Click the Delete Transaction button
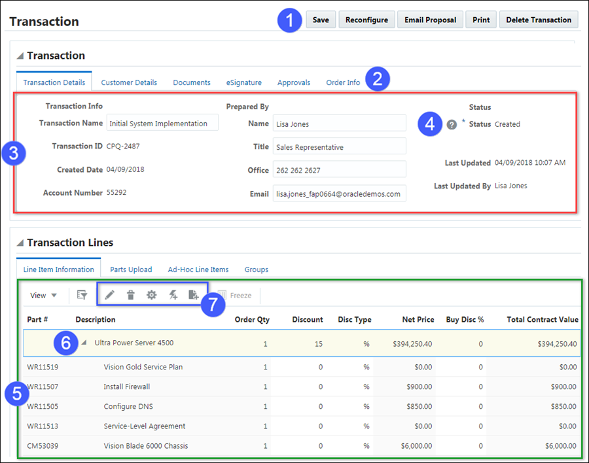Screen dimensions: 589x463 539,20
